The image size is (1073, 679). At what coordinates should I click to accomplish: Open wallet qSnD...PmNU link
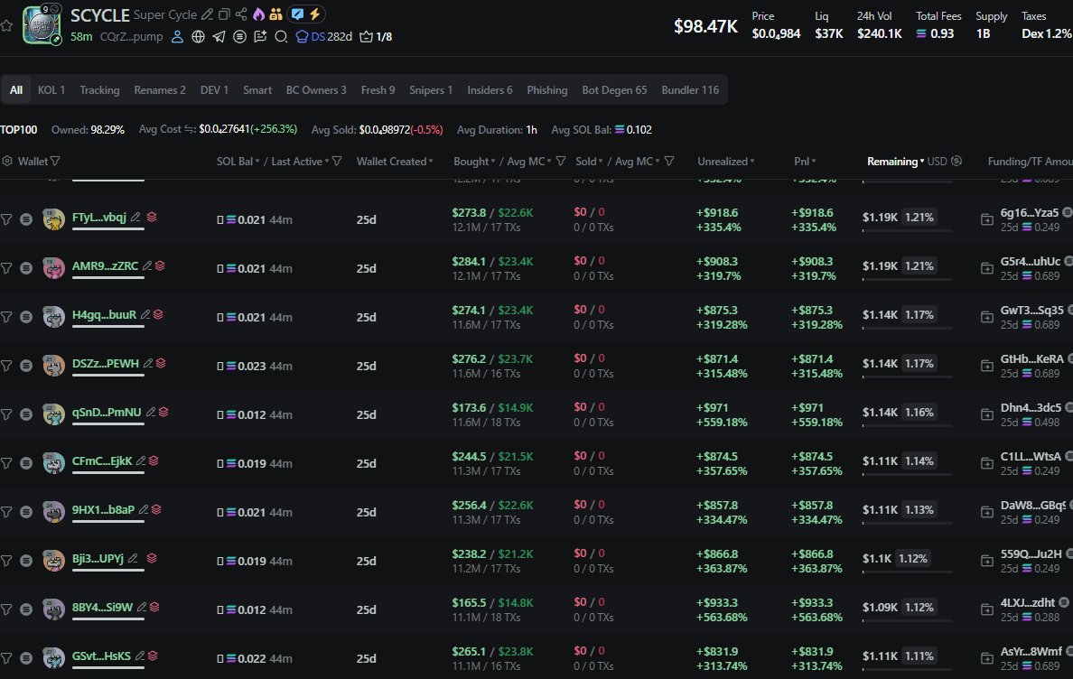[x=106, y=413]
